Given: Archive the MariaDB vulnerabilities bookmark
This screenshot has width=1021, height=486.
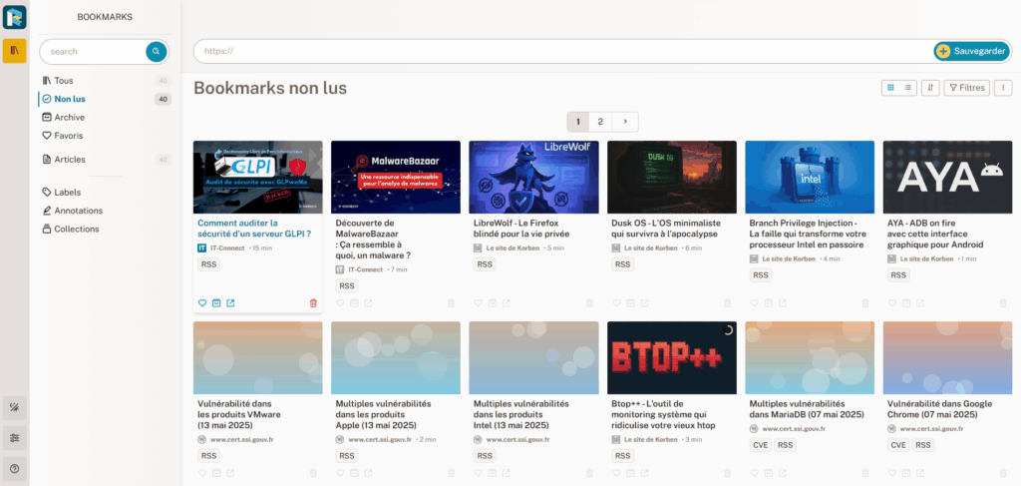Looking at the screenshot, I should click(769, 473).
